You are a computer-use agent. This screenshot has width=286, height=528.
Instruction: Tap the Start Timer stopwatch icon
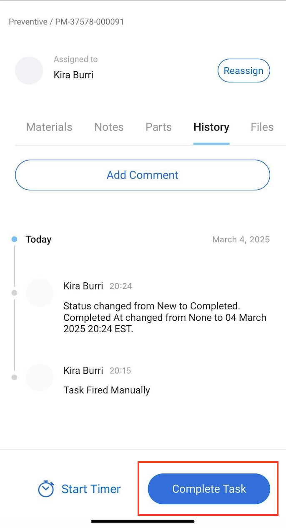coord(46,489)
